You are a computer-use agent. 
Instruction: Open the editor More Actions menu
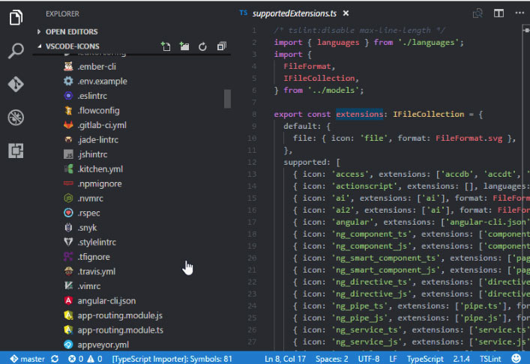coord(519,13)
